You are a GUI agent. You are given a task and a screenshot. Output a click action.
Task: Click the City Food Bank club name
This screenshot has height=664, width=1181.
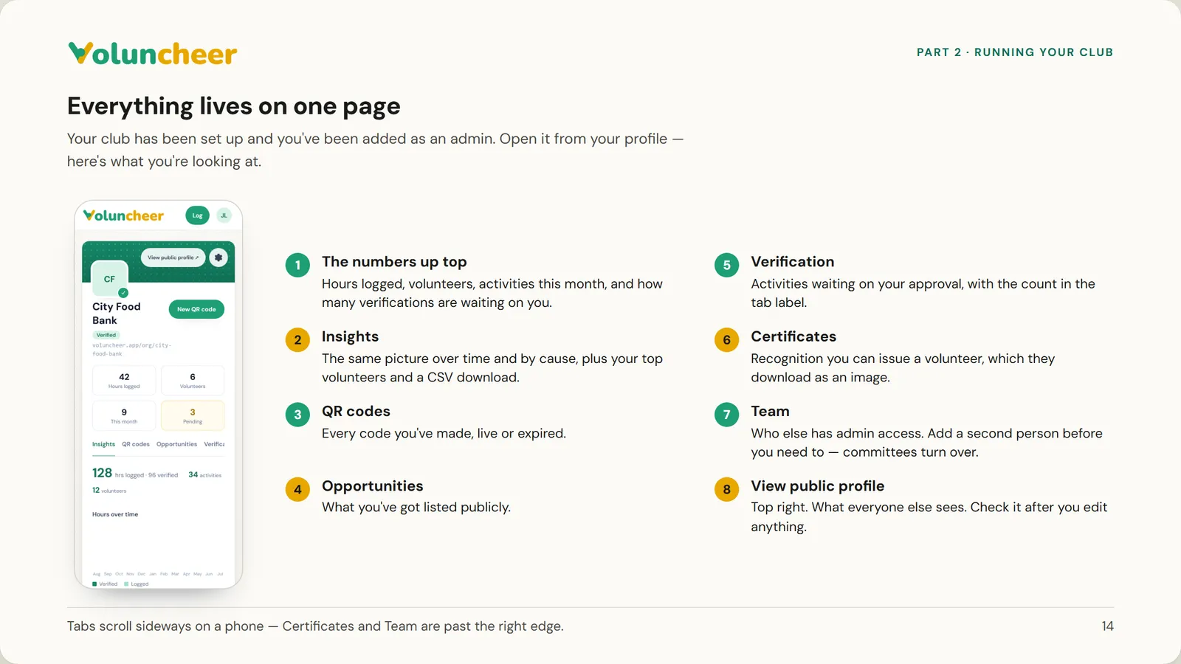[x=116, y=314]
